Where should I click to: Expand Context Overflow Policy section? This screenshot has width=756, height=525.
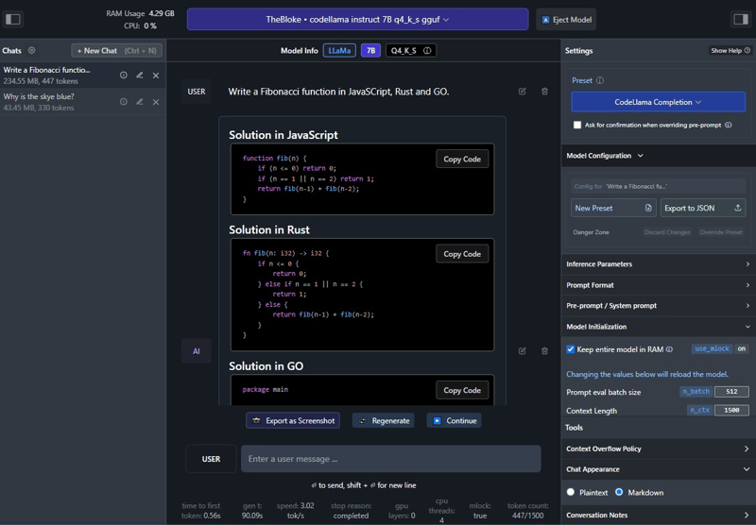659,449
